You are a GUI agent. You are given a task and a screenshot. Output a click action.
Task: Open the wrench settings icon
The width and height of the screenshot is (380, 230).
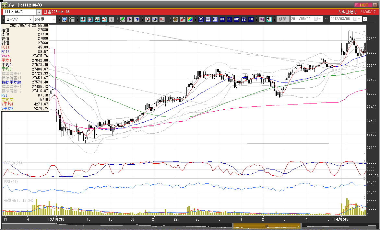(x=183, y=19)
